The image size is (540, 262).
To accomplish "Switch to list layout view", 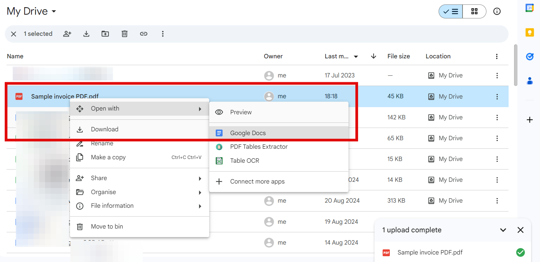I will pyautogui.click(x=451, y=12).
